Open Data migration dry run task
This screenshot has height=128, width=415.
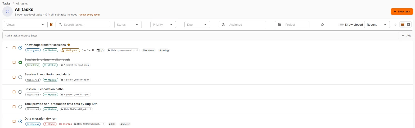point(40,118)
